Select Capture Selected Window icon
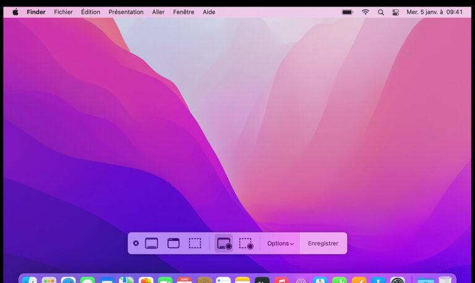This screenshot has height=283, width=475. (x=173, y=243)
